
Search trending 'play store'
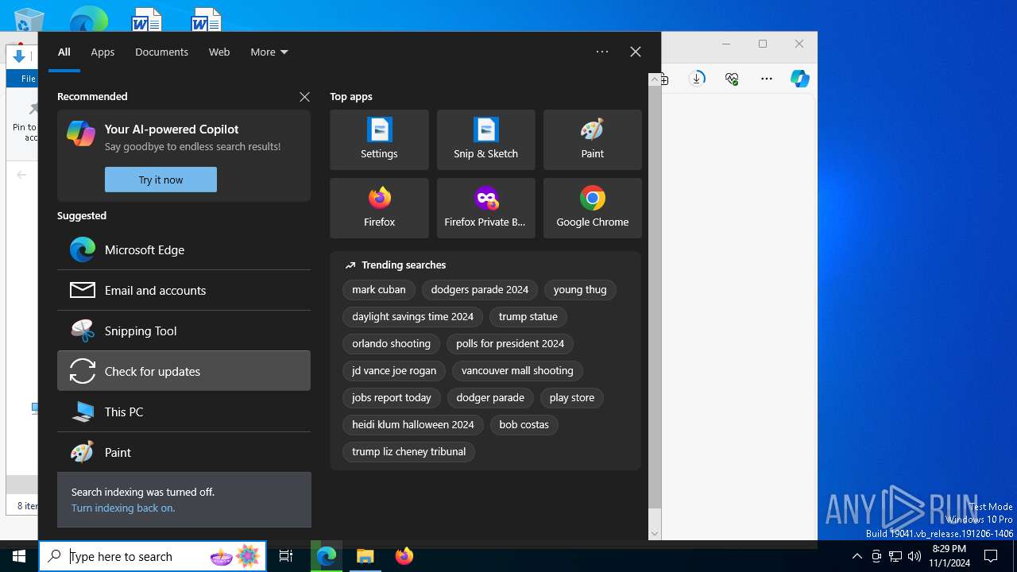tap(572, 398)
